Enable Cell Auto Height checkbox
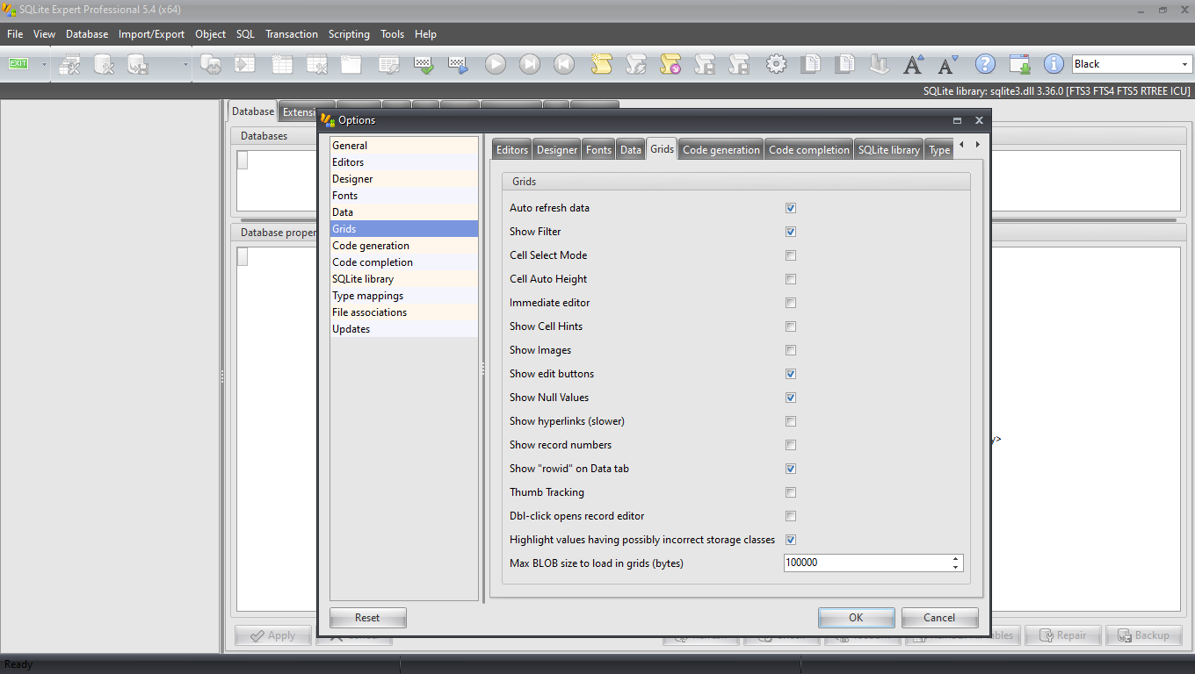Image resolution: width=1195 pixels, height=674 pixels. pyautogui.click(x=791, y=279)
